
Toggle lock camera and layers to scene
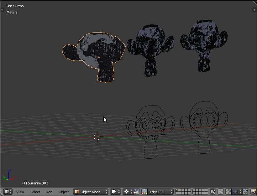pos(213,192)
